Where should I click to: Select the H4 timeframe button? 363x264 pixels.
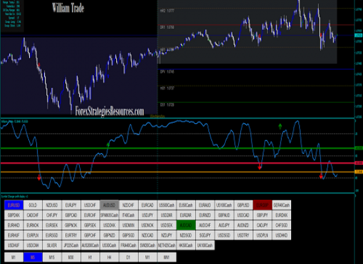[110, 257]
